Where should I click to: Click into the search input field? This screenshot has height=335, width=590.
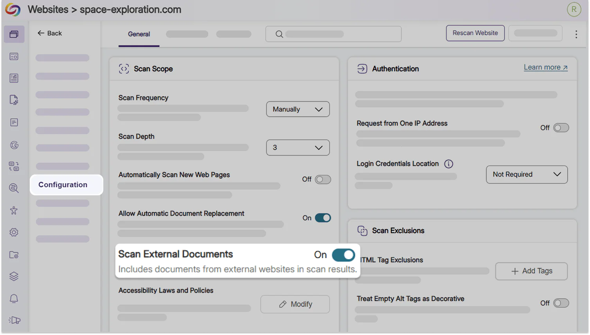333,34
